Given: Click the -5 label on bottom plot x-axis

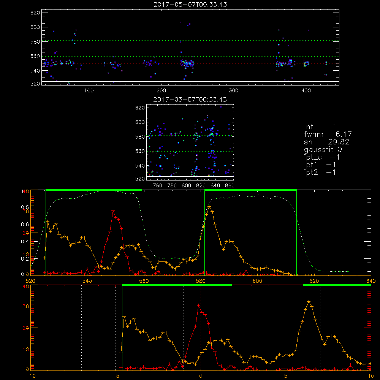Looking at the screenshot, I should (116, 376).
